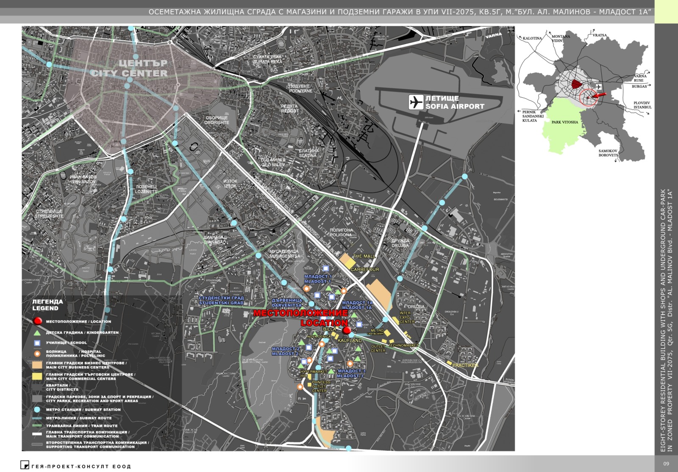Click the red МЕСТОПОЛОЖЕНИЕ heading on the map
The image size is (678, 472).
tap(300, 313)
